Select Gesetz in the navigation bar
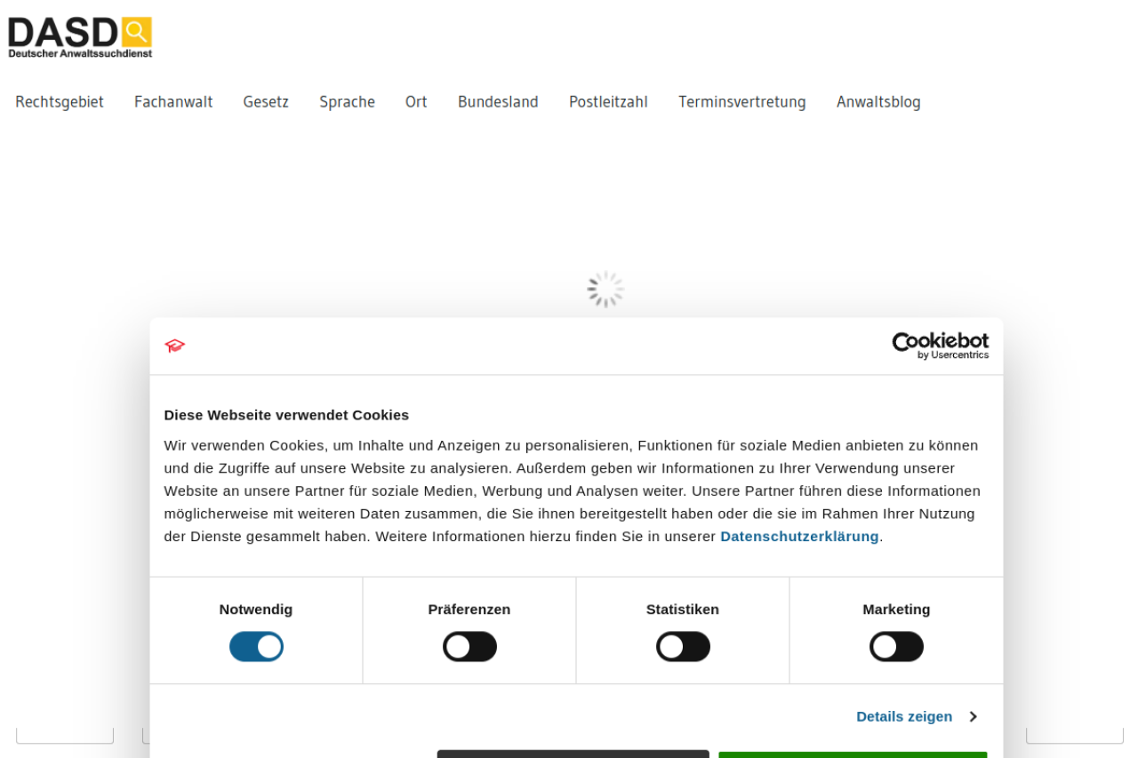This screenshot has width=1138, height=758. 266,102
